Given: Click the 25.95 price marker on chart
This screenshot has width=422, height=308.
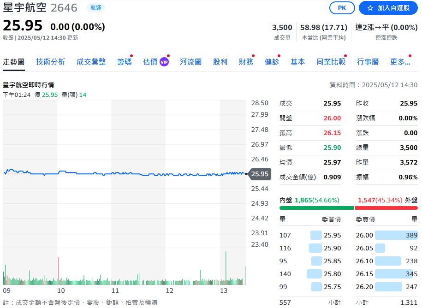Looking at the screenshot, I should 260,174.
